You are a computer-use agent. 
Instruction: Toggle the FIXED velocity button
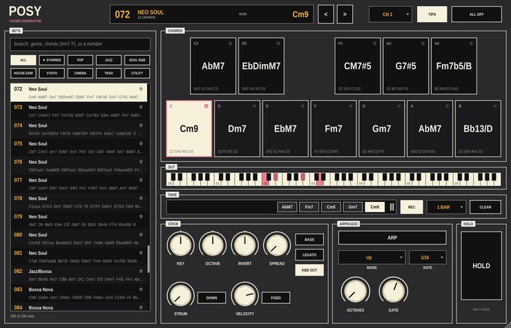[x=276, y=298]
